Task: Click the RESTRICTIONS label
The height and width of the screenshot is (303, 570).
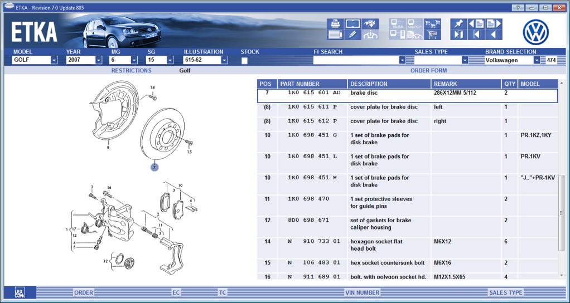Action: pyautogui.click(x=131, y=70)
